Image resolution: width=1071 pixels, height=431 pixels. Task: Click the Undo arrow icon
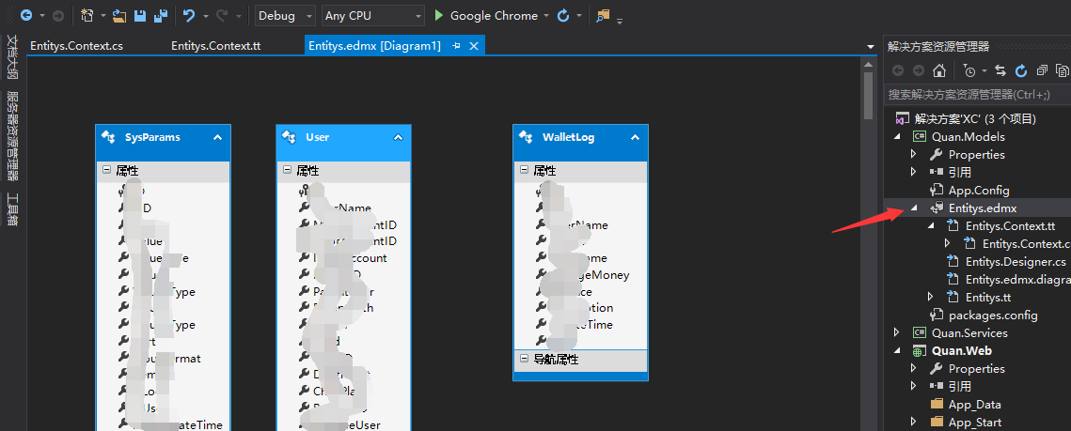[188, 16]
